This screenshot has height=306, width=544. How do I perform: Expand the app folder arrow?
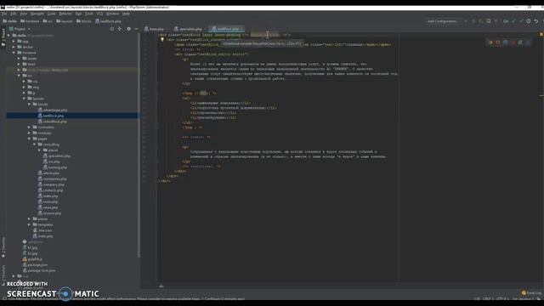tap(14, 41)
